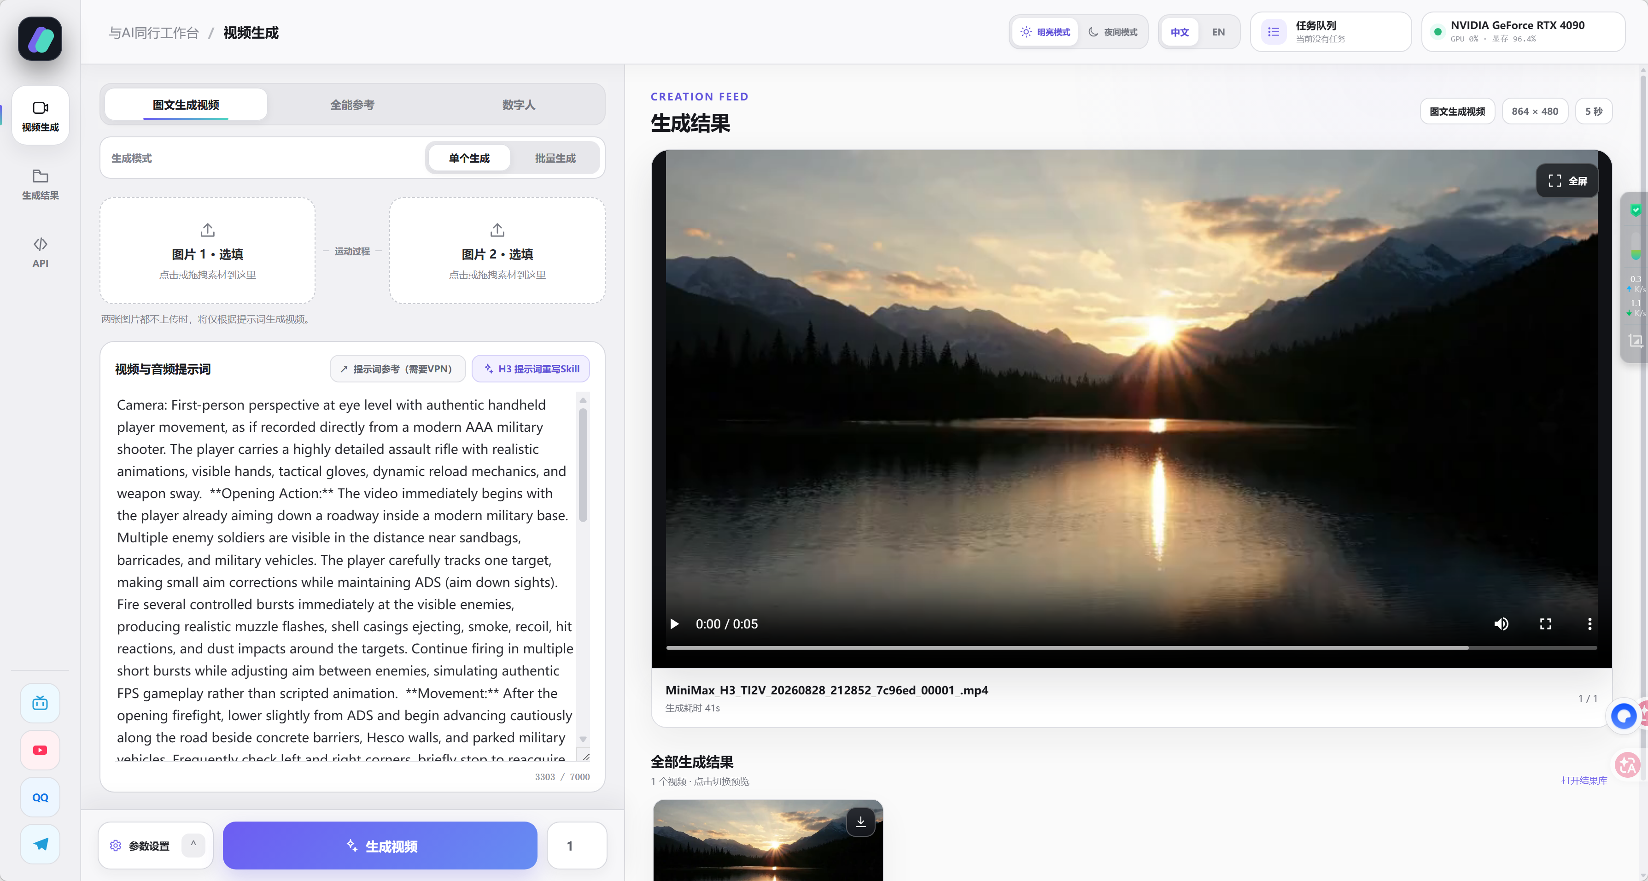Click the 生成耗时 41s text
1648x881 pixels.
(693, 708)
